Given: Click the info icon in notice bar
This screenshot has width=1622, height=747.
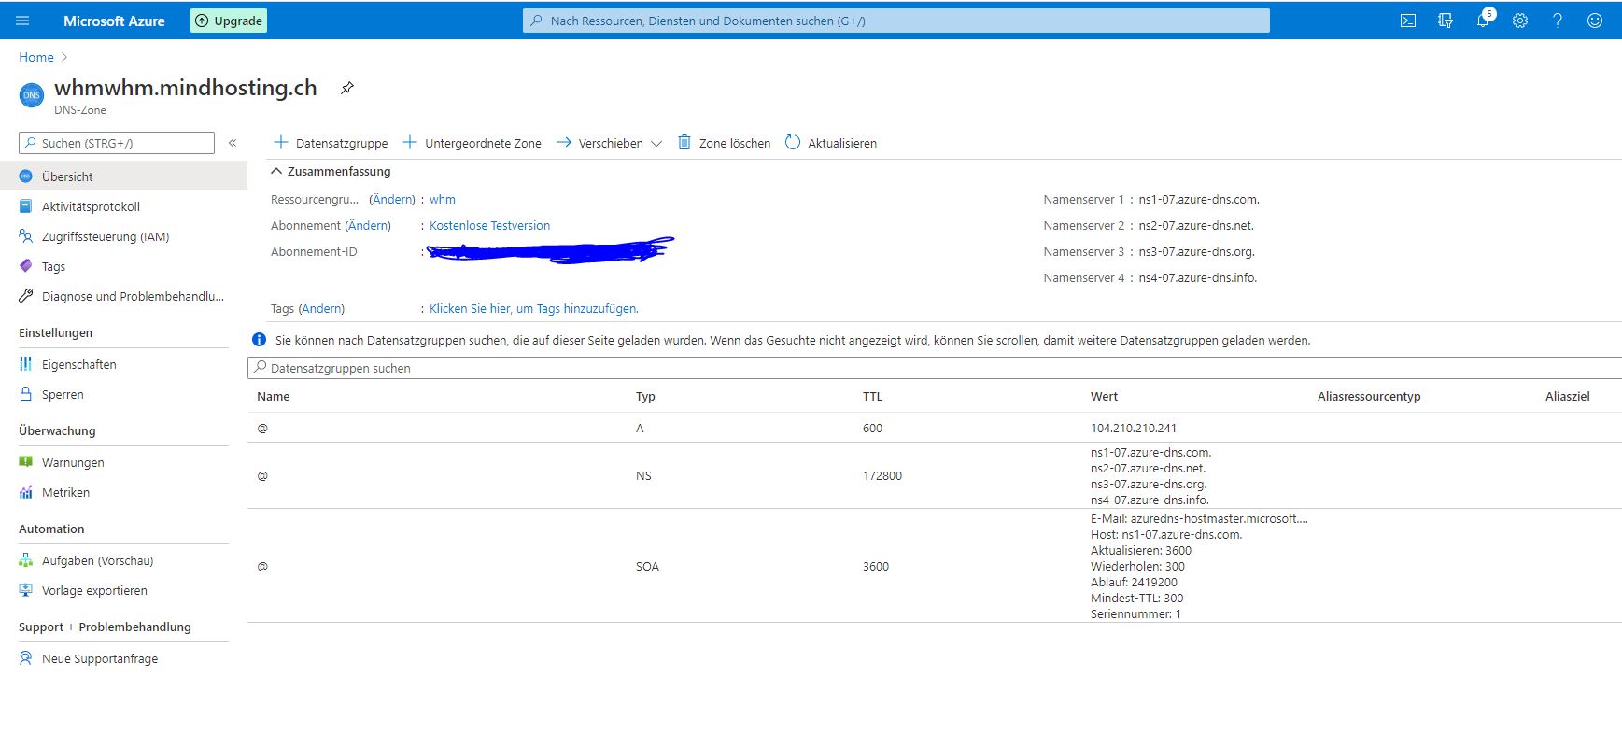Looking at the screenshot, I should [260, 340].
